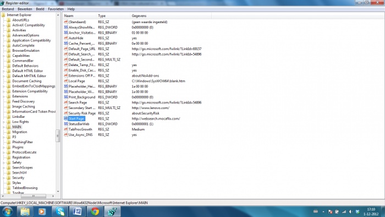Open the Help menu

click(71, 9)
